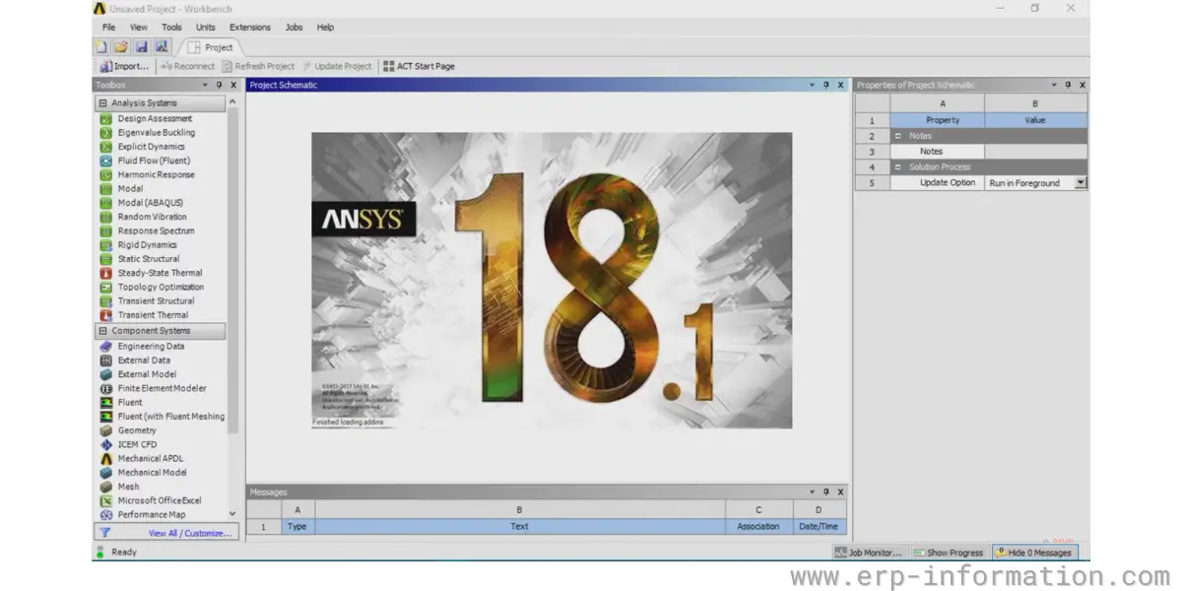Open the View menu

click(139, 28)
